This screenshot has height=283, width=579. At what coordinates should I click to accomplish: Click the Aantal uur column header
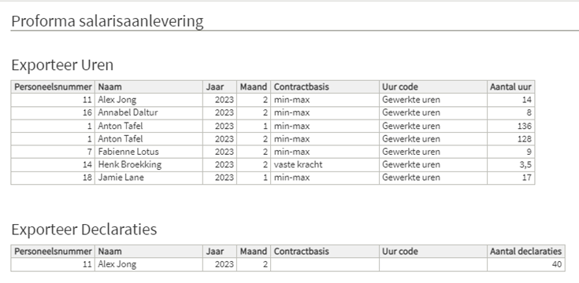pos(510,87)
